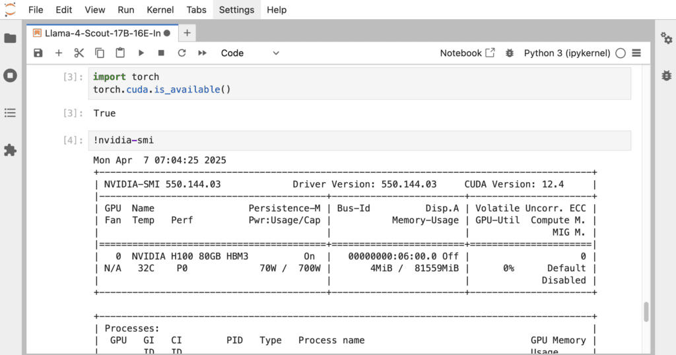Interrupt the kernel with stop button
Image resolution: width=676 pixels, height=355 pixels.
pos(161,53)
